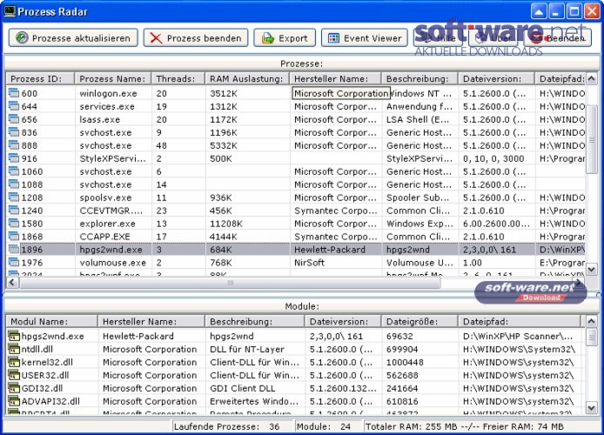
Task: Click the spoolsv.exe process icon (ID 1208)
Action: [14, 197]
